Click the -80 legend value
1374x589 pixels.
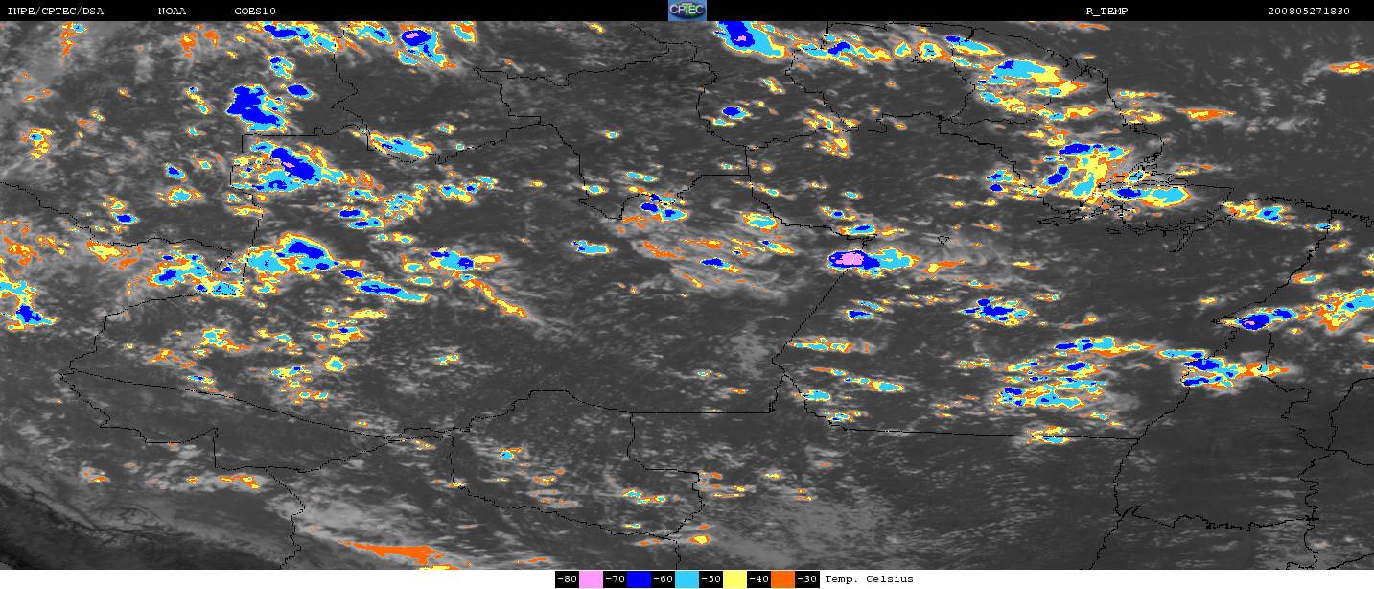pos(567,579)
